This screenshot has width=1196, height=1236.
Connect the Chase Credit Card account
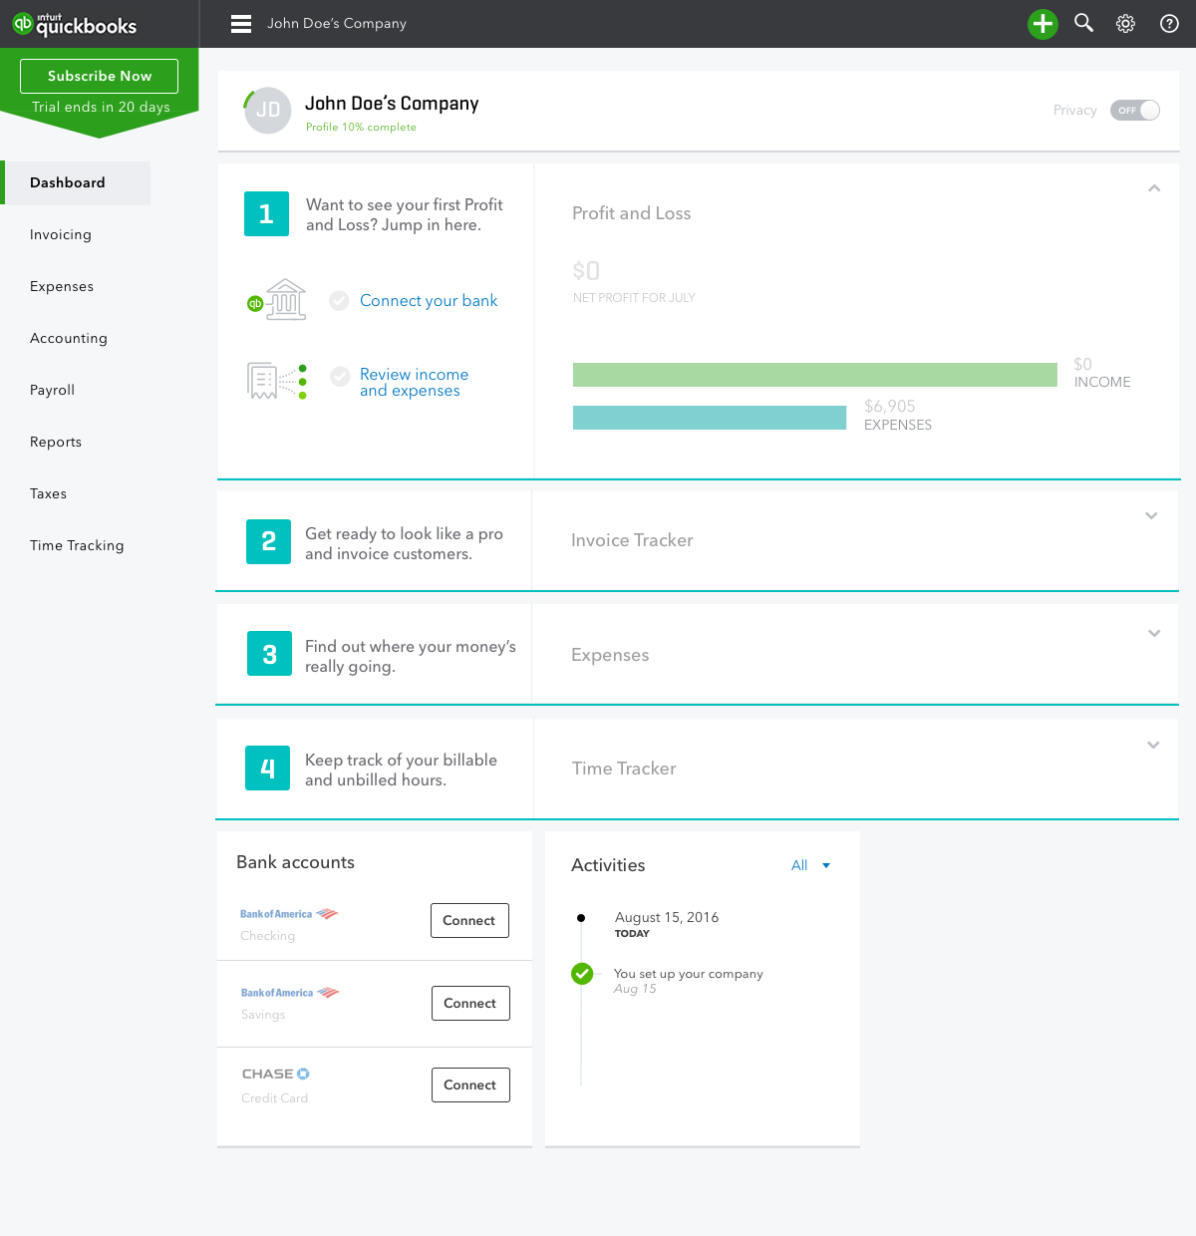click(x=470, y=1084)
